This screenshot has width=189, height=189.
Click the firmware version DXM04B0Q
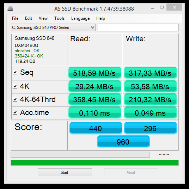26,45
